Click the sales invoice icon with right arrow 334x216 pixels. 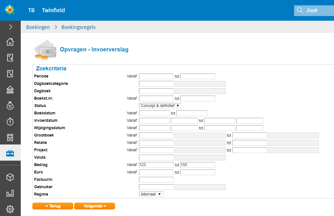pos(10,58)
